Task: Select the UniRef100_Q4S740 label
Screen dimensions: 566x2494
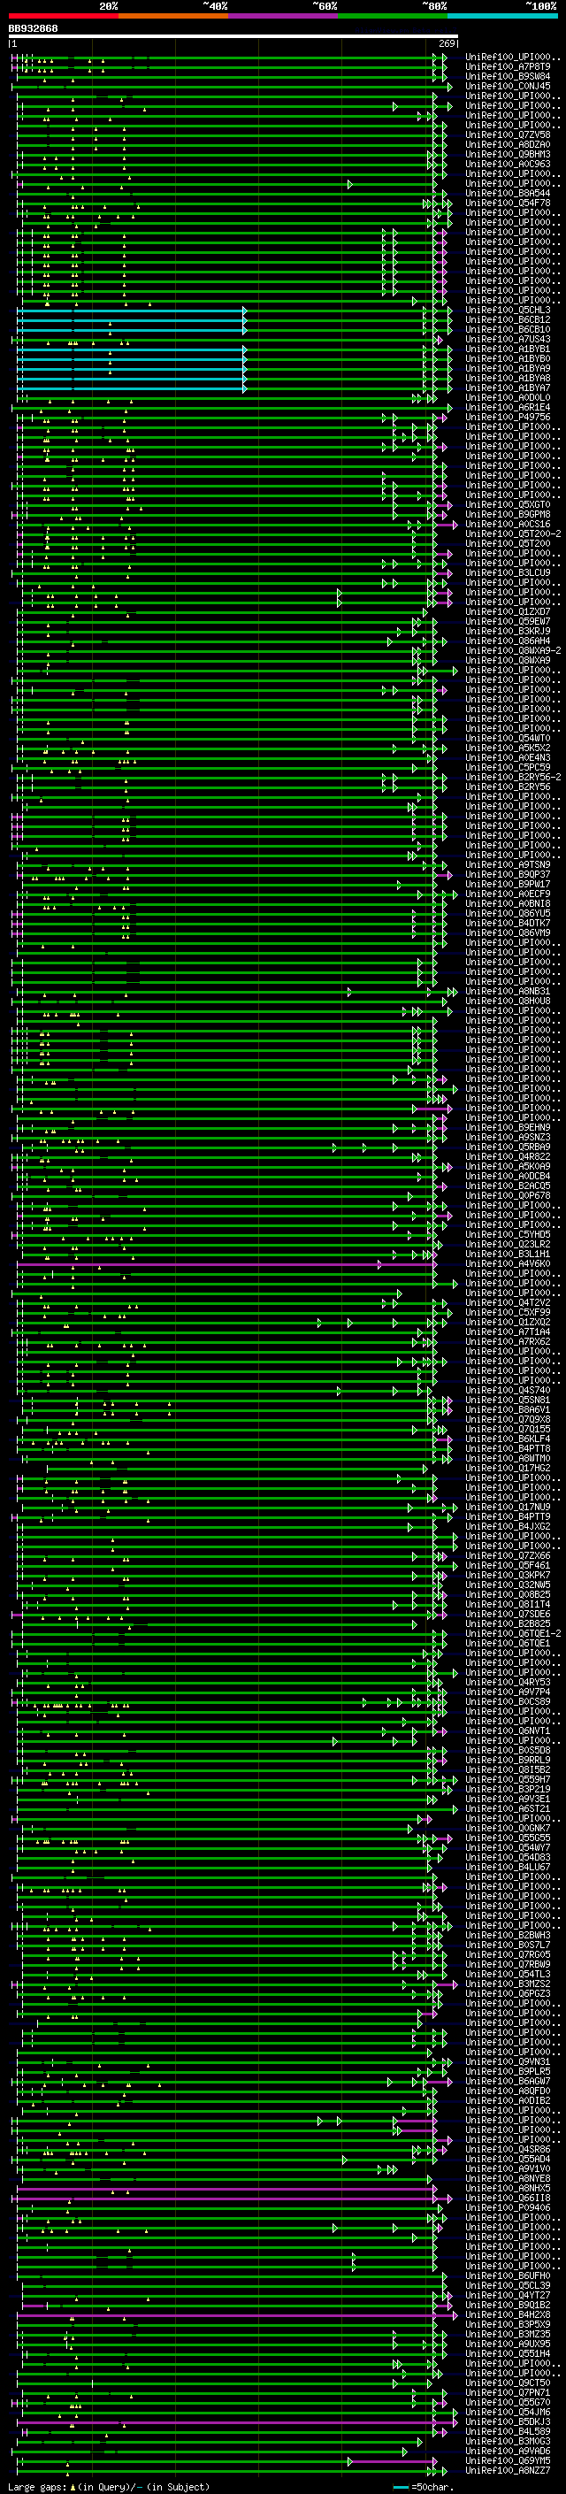Action: click(508, 1390)
